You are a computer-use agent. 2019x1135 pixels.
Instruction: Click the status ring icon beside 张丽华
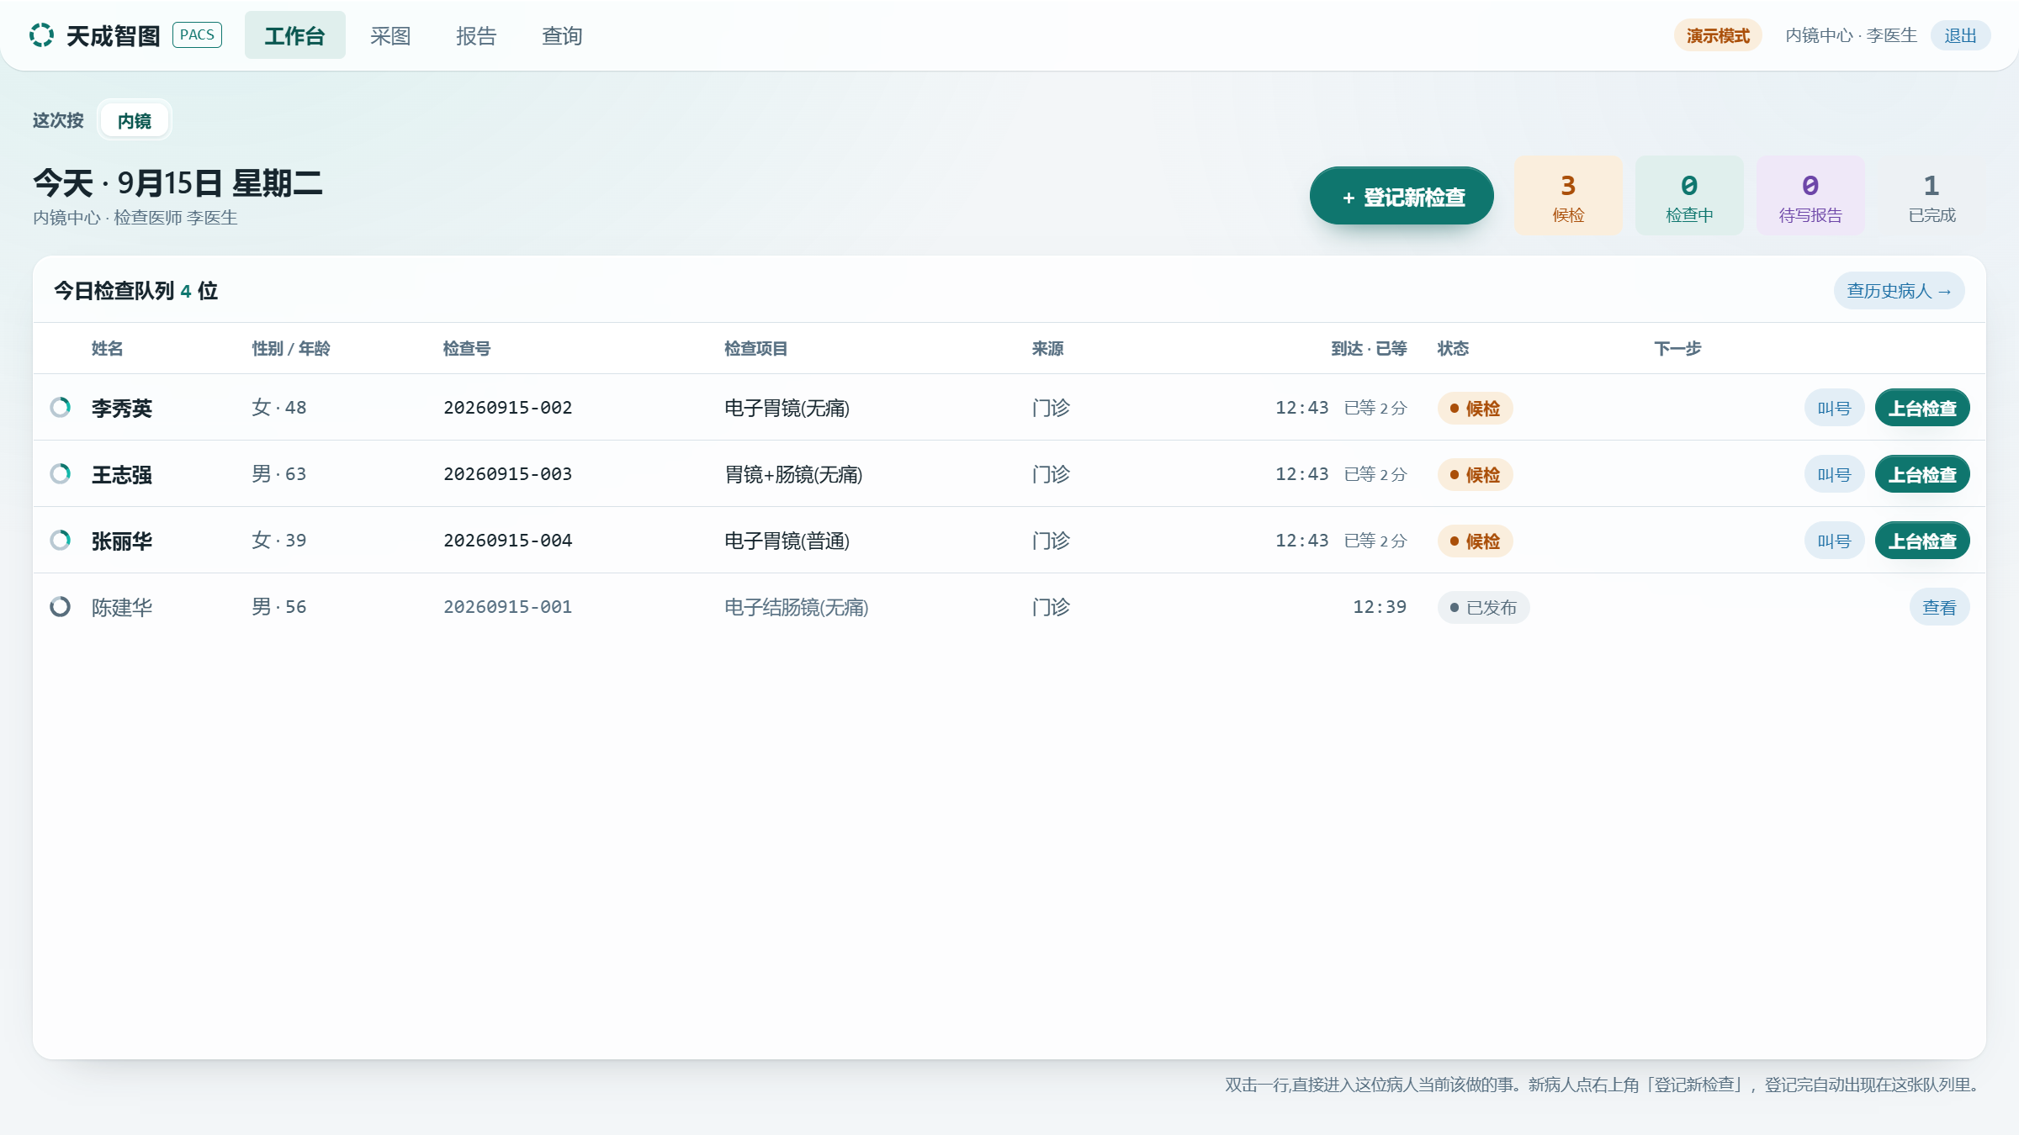(61, 541)
